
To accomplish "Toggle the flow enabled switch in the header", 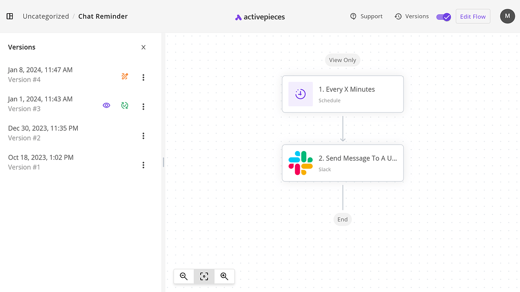I will tap(443, 16).
